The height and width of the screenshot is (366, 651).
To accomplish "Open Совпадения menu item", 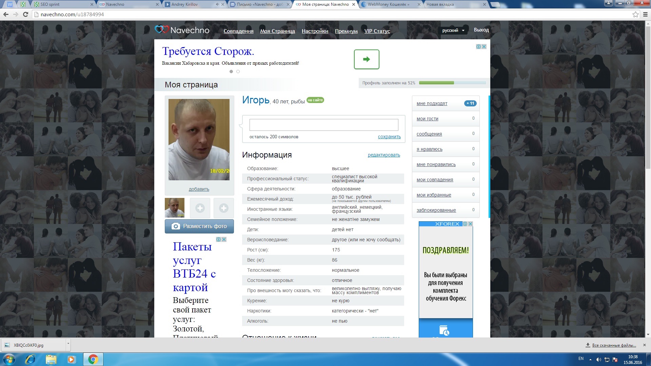I will point(238,31).
